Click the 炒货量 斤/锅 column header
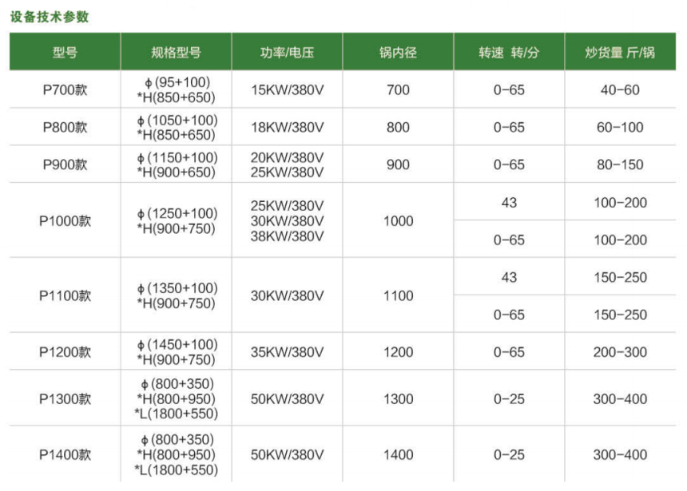687x491 pixels. (x=620, y=53)
